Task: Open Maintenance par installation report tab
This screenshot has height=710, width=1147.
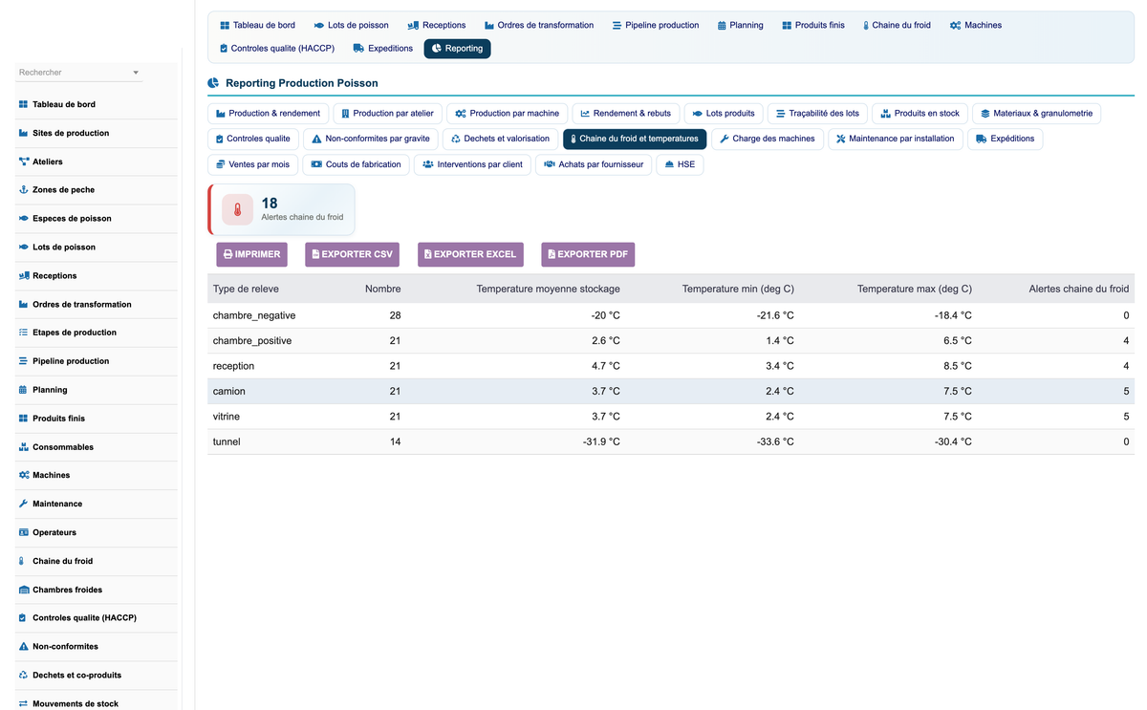Action: pos(896,139)
